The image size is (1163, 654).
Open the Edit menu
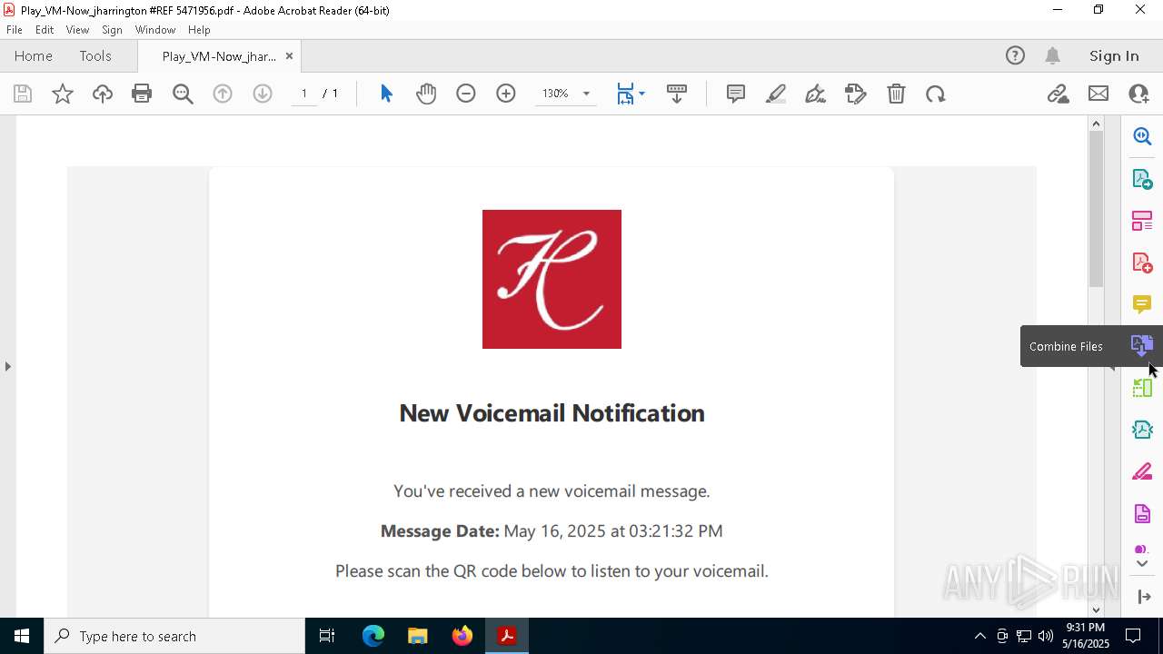click(x=45, y=30)
